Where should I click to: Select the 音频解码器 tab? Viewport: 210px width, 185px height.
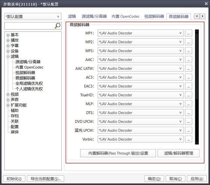tap(178, 16)
